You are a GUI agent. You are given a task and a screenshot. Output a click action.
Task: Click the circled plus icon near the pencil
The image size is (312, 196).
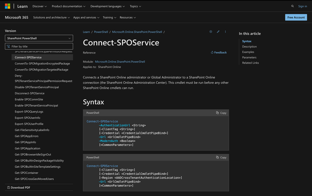click(x=211, y=32)
